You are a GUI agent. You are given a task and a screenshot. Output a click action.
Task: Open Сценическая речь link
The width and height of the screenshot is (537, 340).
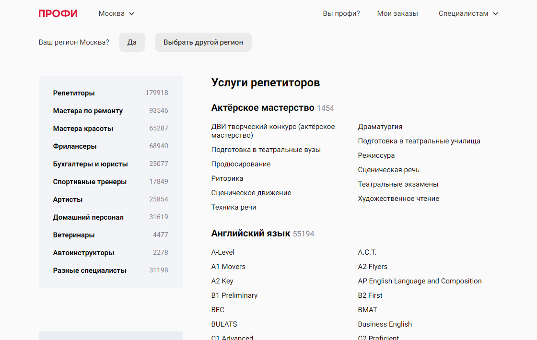point(388,170)
